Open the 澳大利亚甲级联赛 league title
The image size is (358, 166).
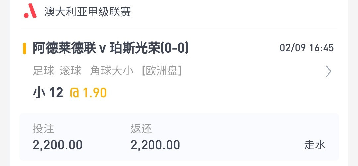pos(88,12)
